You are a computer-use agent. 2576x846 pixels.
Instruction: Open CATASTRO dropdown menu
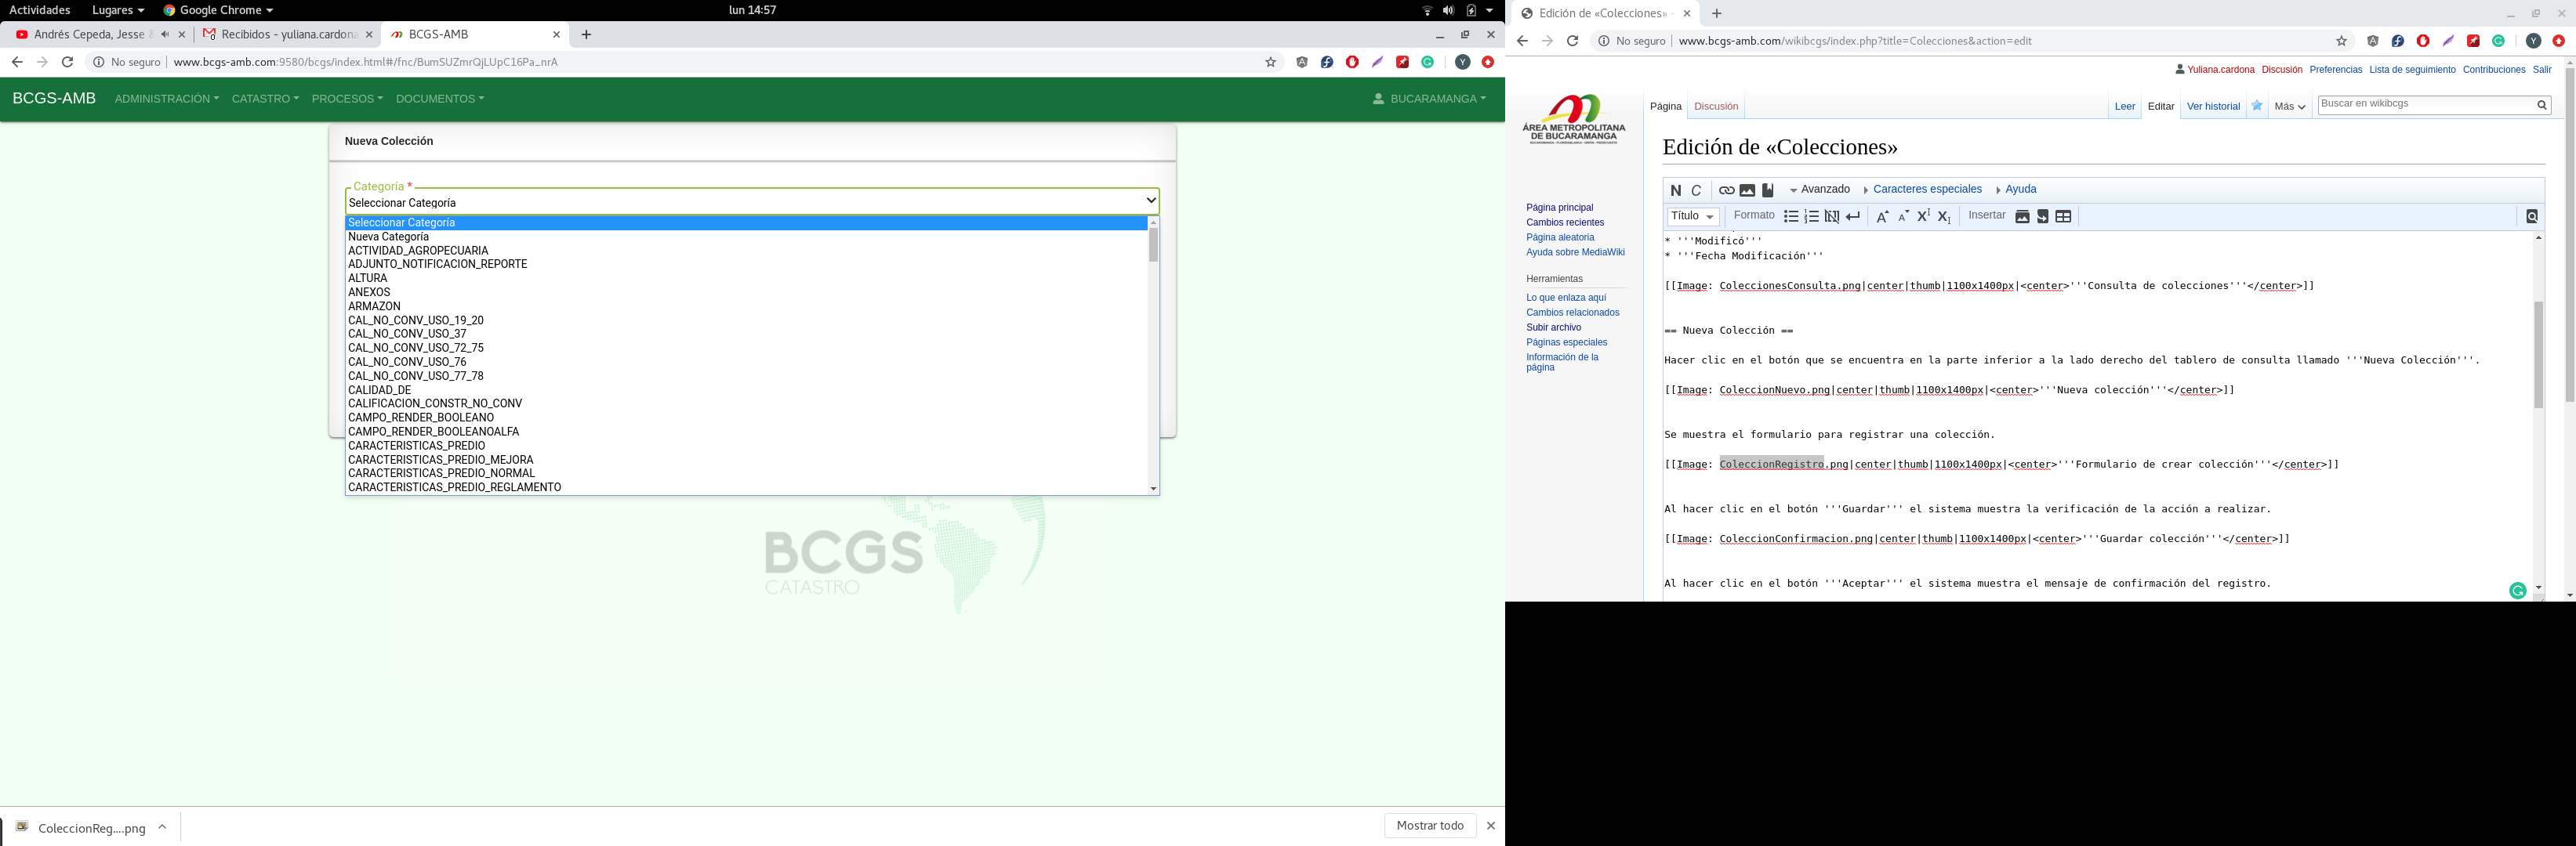[x=265, y=99]
